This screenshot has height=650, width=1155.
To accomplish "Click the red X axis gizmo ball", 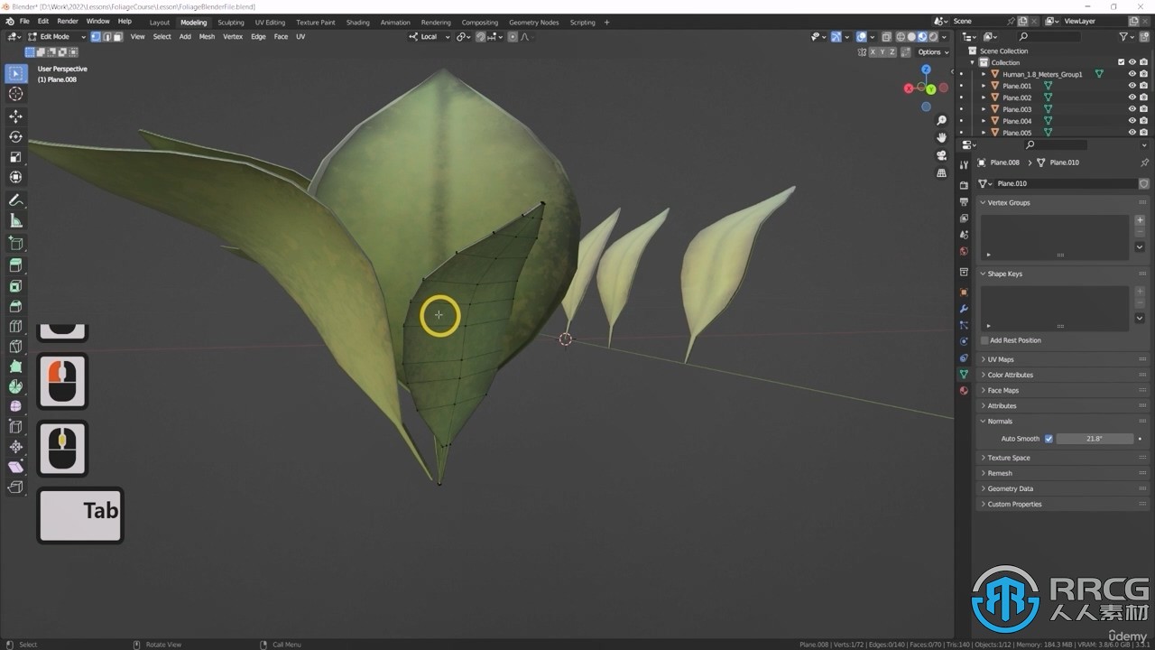I will [x=909, y=88].
